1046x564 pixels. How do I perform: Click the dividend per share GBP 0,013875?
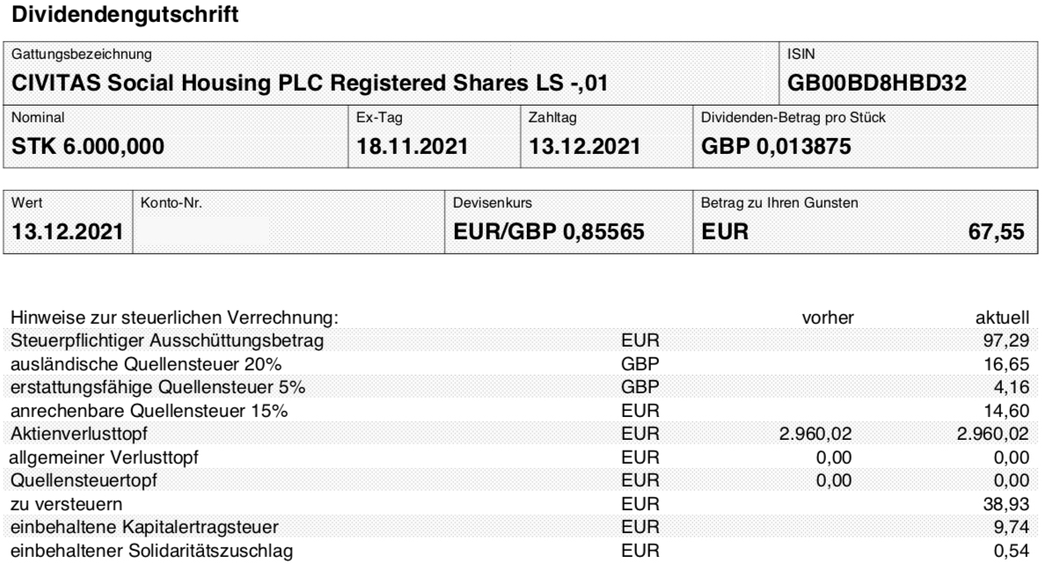pos(776,147)
